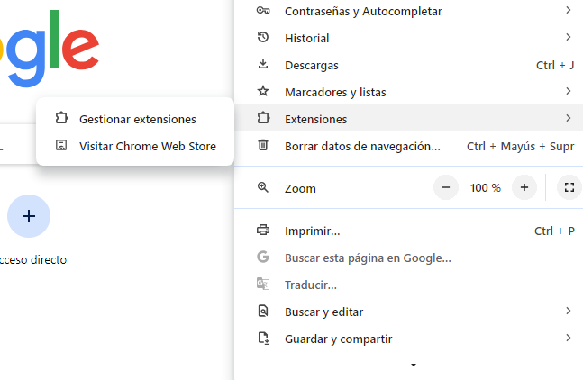Click the Zoom label text
Viewport: 583px width, 380px height.
point(300,188)
